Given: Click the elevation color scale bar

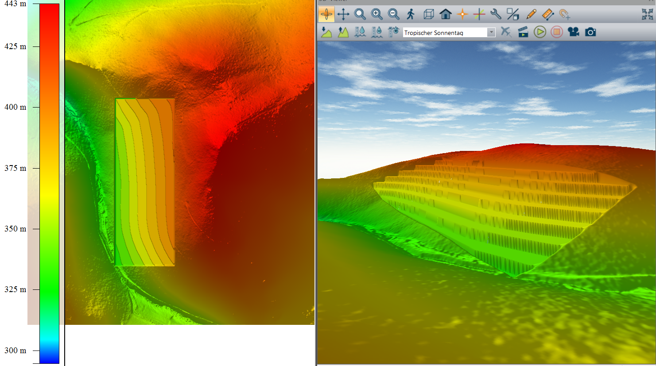Looking at the screenshot, I should pyautogui.click(x=49, y=184).
